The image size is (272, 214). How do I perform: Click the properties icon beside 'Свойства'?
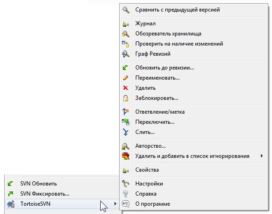tap(126, 170)
